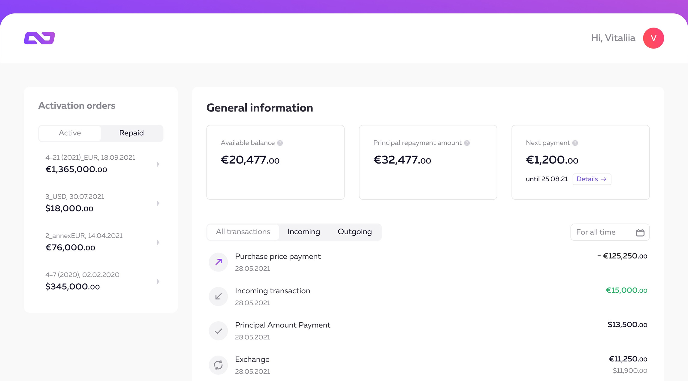Show the Incoming transactions tab
Viewport: 688px width, 381px height.
click(x=303, y=232)
